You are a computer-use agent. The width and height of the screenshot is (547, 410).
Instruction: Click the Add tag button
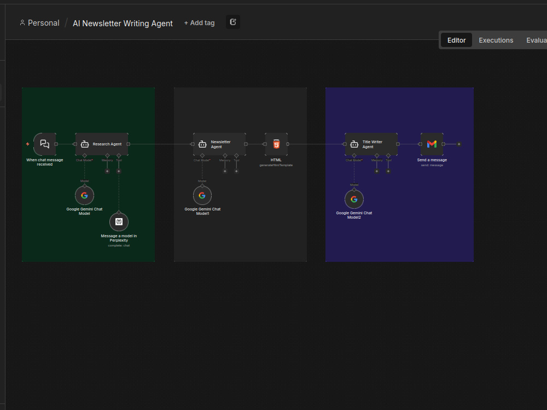click(199, 22)
